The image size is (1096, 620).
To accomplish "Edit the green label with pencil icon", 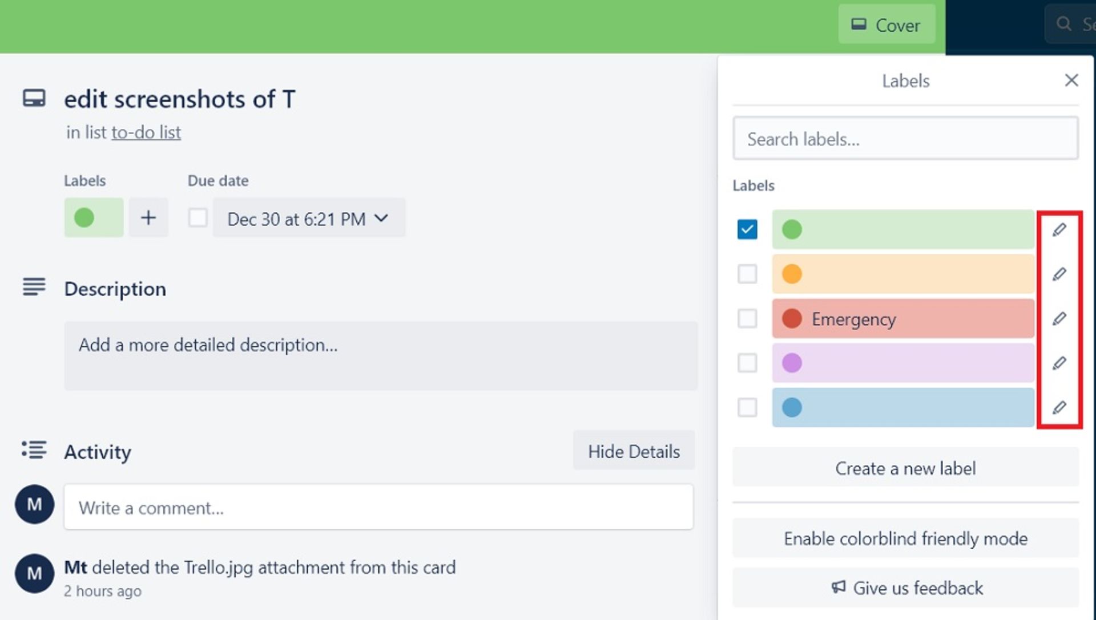I will pyautogui.click(x=1059, y=230).
